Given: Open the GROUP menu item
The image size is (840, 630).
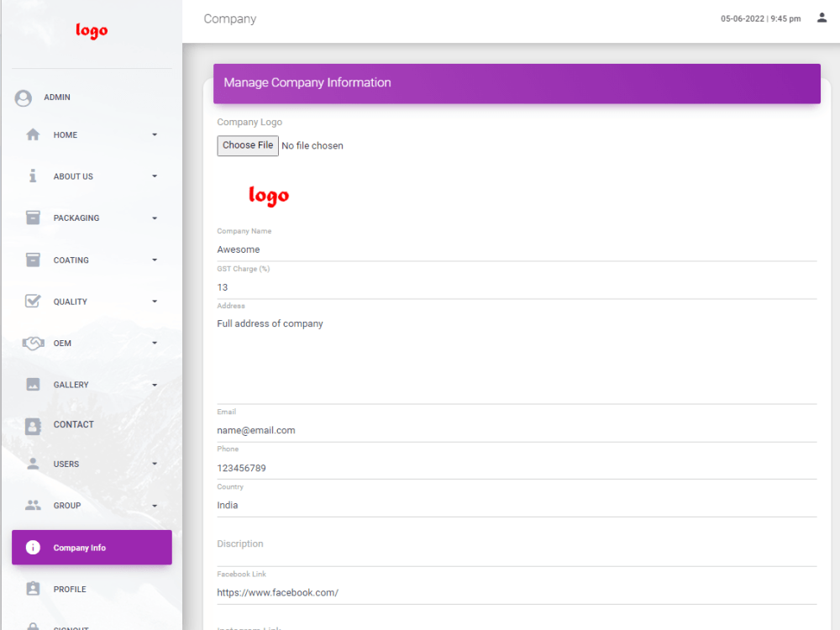Looking at the screenshot, I should coord(92,506).
